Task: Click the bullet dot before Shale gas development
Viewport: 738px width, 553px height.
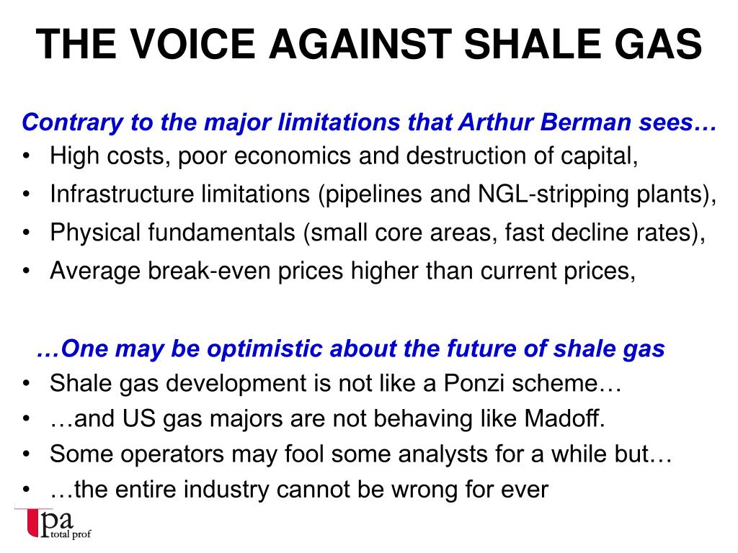Action: pyautogui.click(x=27, y=383)
